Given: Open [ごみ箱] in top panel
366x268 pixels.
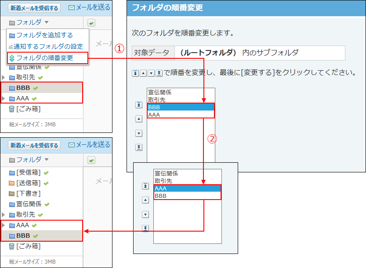Looking at the screenshot, I should [x=29, y=109].
